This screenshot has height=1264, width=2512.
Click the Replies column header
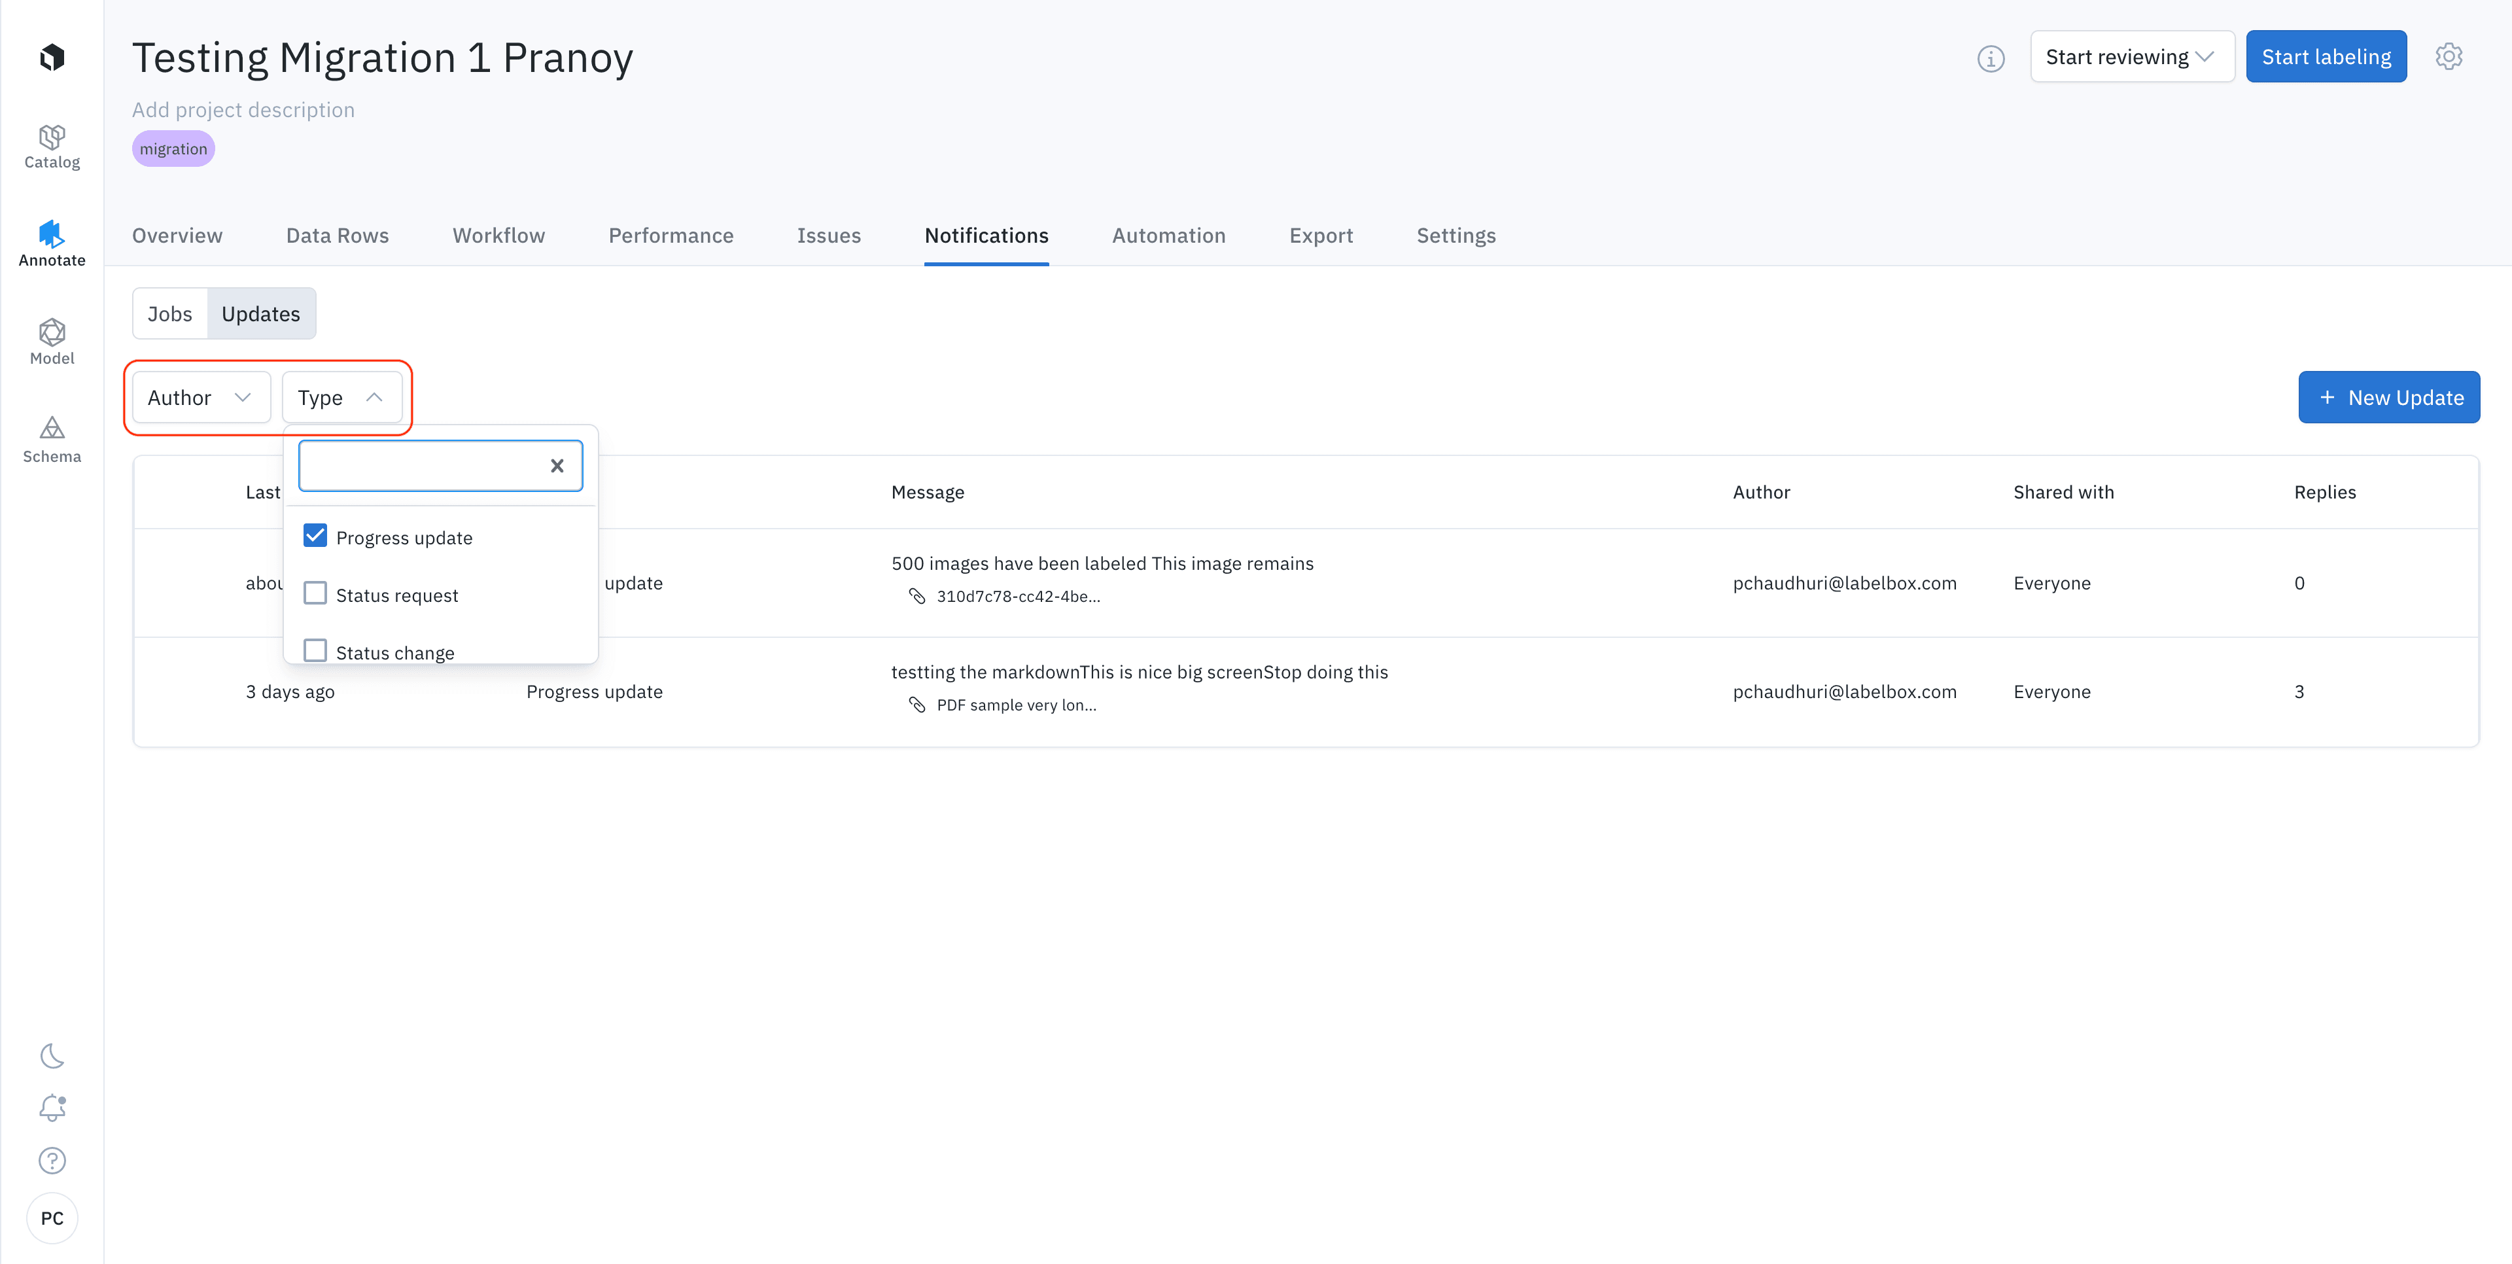click(2325, 493)
